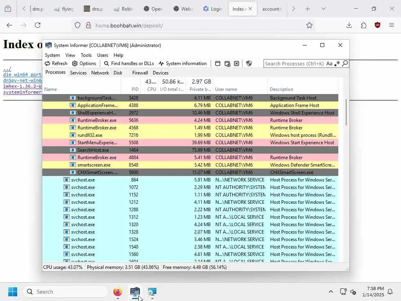Select RuntimeBroker.exe with PID 4884
This screenshot has height=301, width=401.
[190, 158]
